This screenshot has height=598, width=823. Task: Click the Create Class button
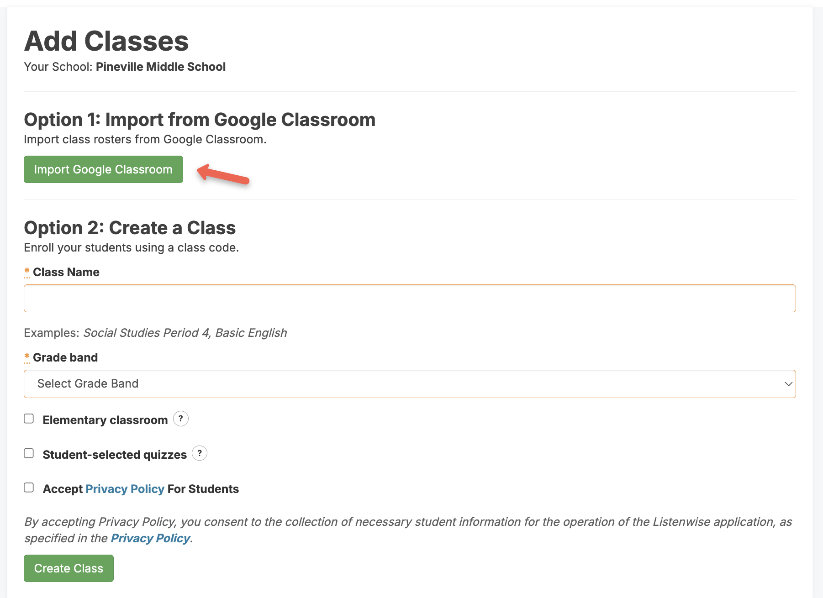point(69,568)
